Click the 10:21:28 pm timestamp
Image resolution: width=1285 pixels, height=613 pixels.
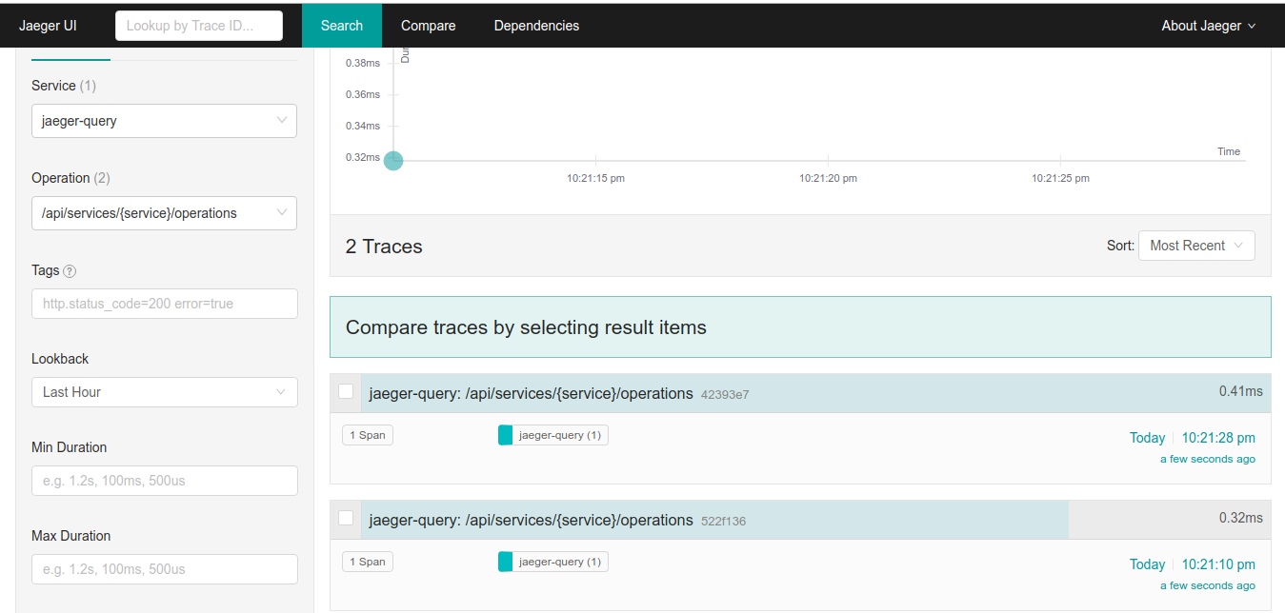point(1218,438)
